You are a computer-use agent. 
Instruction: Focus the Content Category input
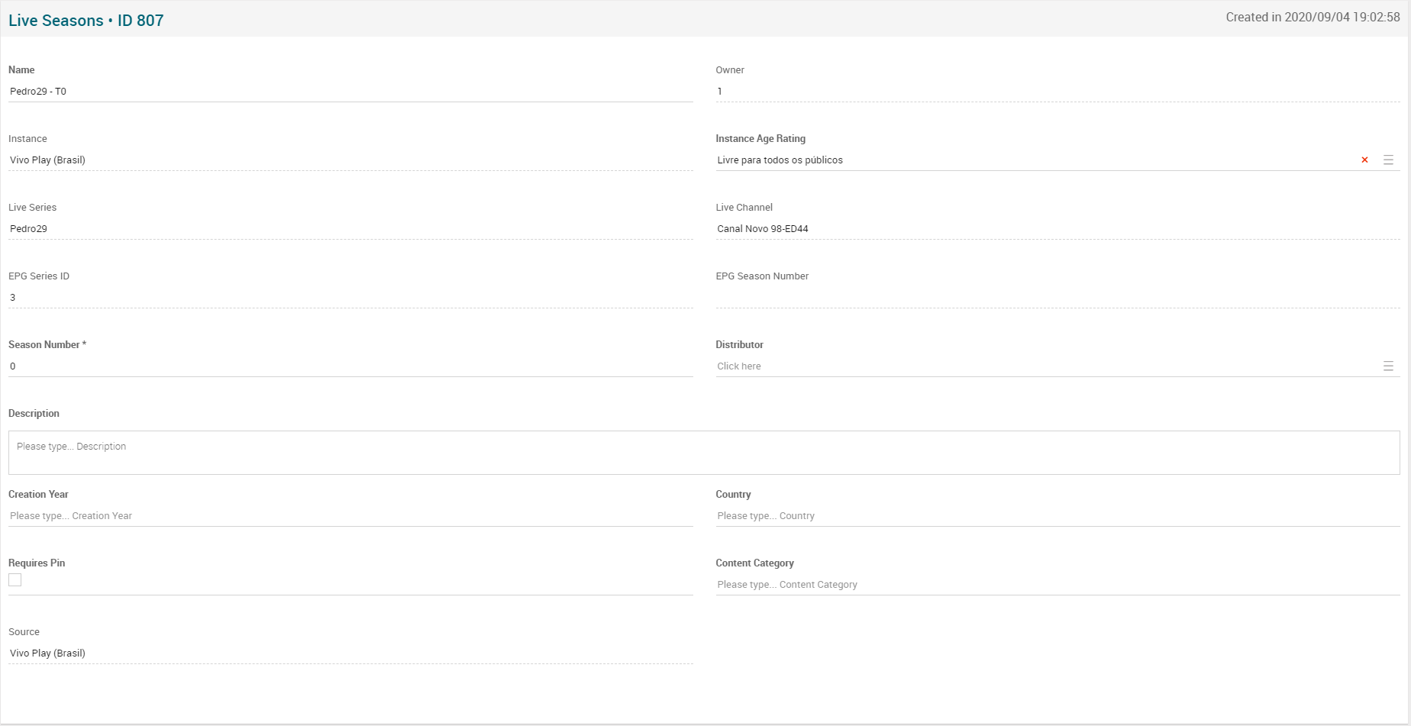pyautogui.click(x=1057, y=585)
